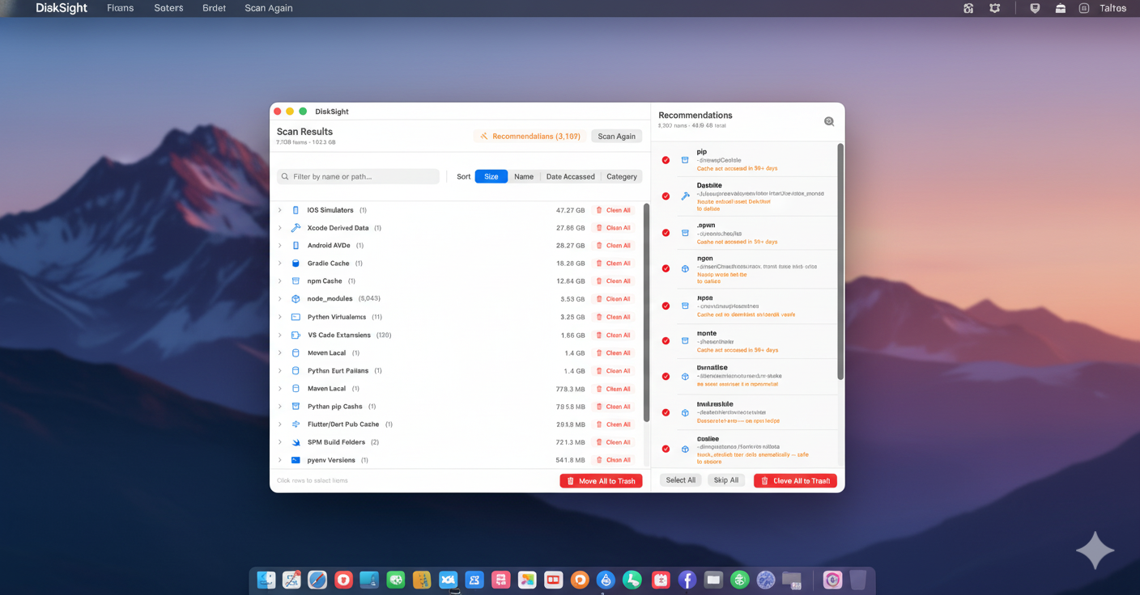Click the Xcode Derived Data hammer icon
1140x595 pixels.
tap(296, 227)
